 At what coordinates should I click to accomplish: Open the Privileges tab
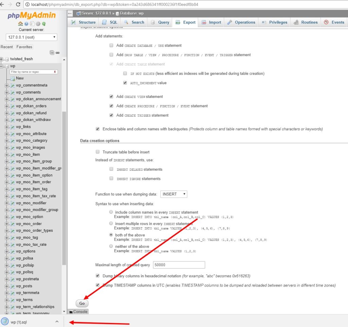[274, 22]
